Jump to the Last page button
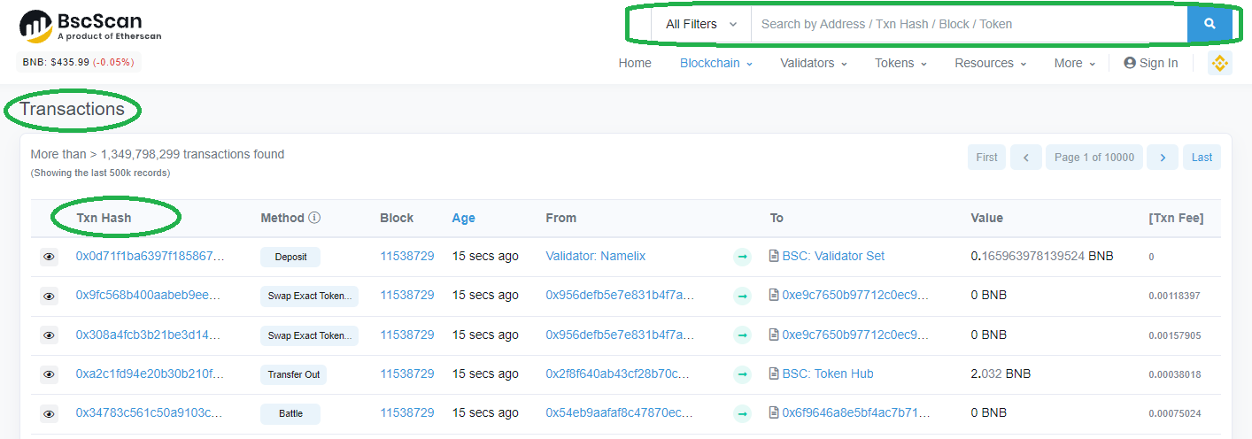Image resolution: width=1252 pixels, height=439 pixels. [x=1202, y=158]
